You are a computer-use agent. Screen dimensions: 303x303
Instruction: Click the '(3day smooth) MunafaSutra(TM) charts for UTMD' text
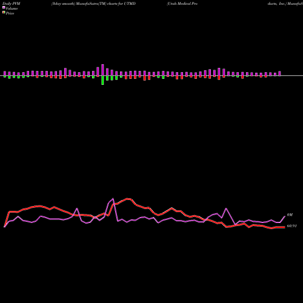pos(93,4)
